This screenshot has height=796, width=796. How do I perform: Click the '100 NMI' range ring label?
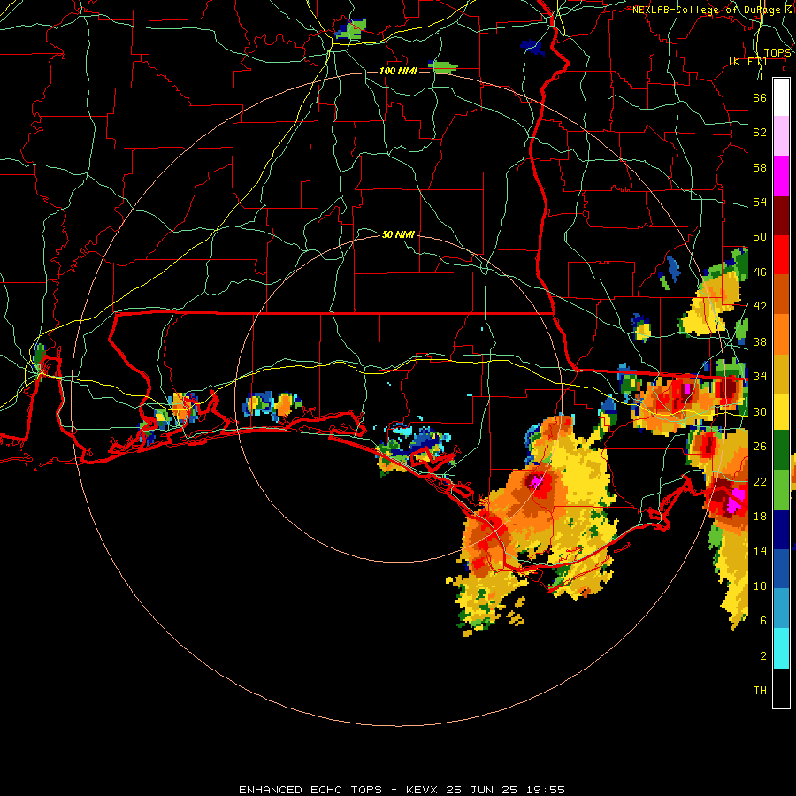(x=398, y=71)
